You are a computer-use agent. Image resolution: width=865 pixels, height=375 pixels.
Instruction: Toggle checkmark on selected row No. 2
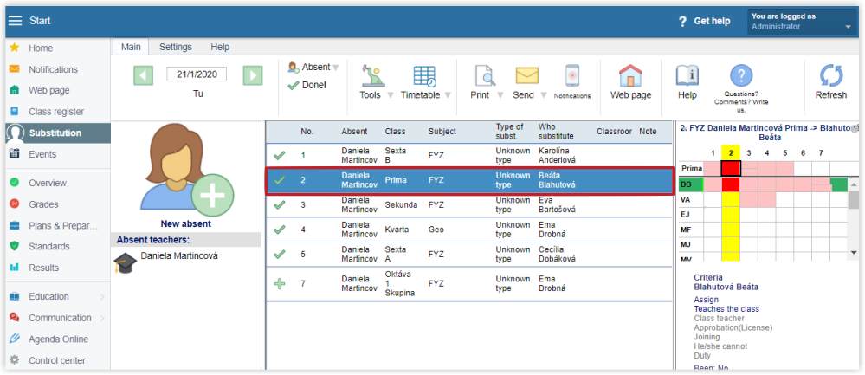pyautogui.click(x=280, y=180)
